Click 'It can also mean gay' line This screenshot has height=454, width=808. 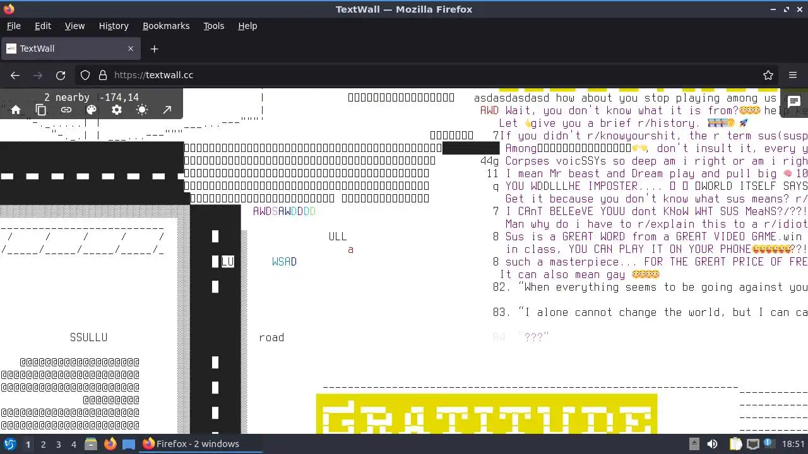pos(579,274)
